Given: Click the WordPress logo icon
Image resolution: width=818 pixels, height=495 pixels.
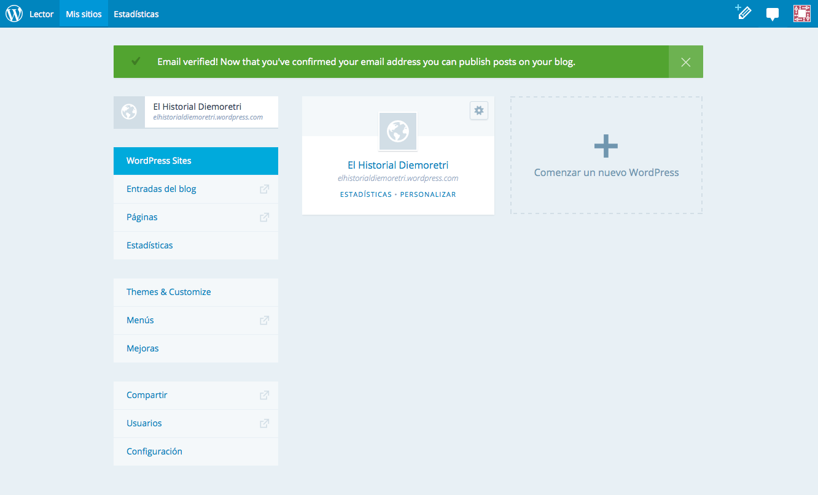Looking at the screenshot, I should point(14,13).
